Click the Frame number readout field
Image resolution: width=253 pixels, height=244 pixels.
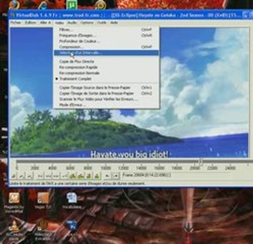tap(176, 175)
